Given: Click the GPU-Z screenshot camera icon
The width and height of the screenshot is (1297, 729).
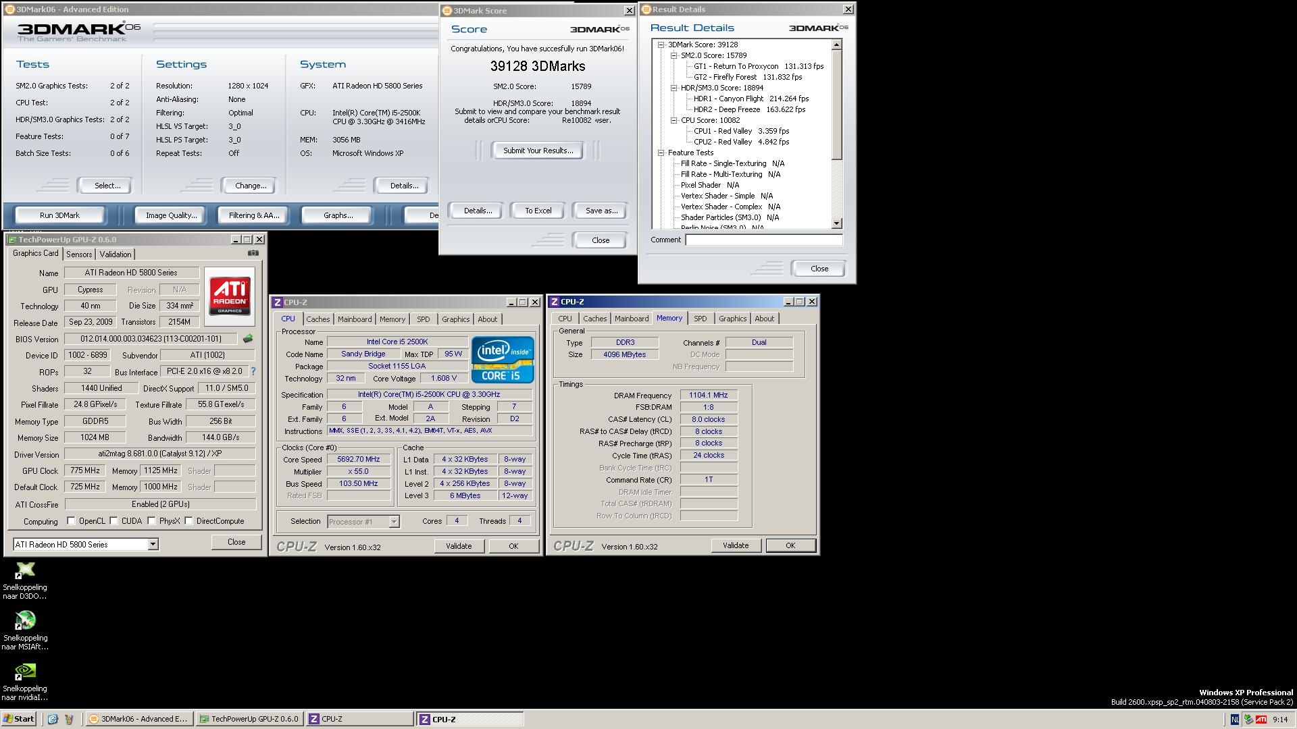Looking at the screenshot, I should point(253,253).
